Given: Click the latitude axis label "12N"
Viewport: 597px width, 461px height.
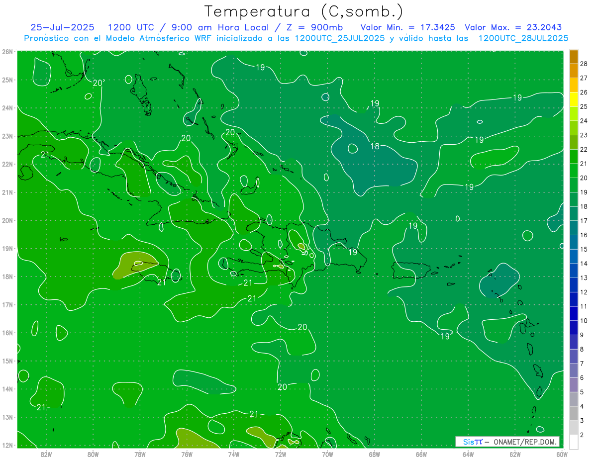Looking at the screenshot, I should click(7, 445).
